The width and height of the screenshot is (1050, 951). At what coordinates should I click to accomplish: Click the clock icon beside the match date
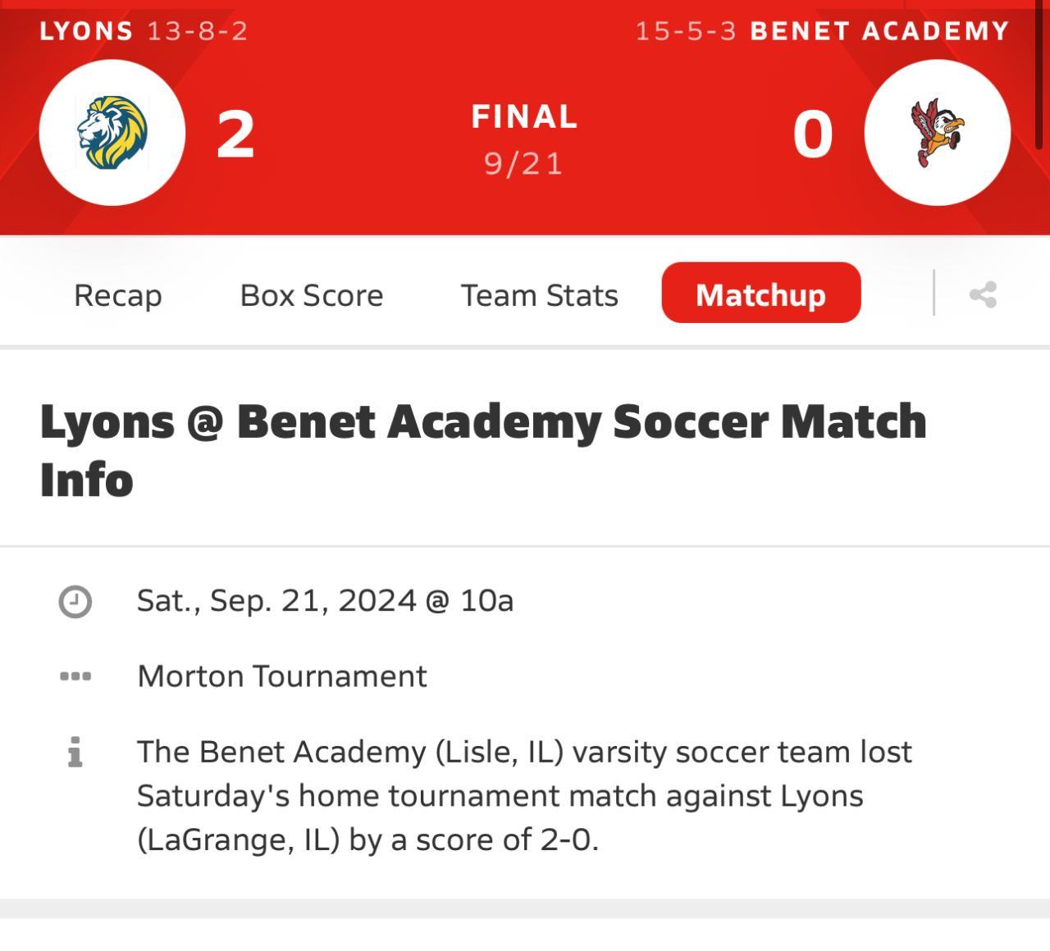[75, 601]
